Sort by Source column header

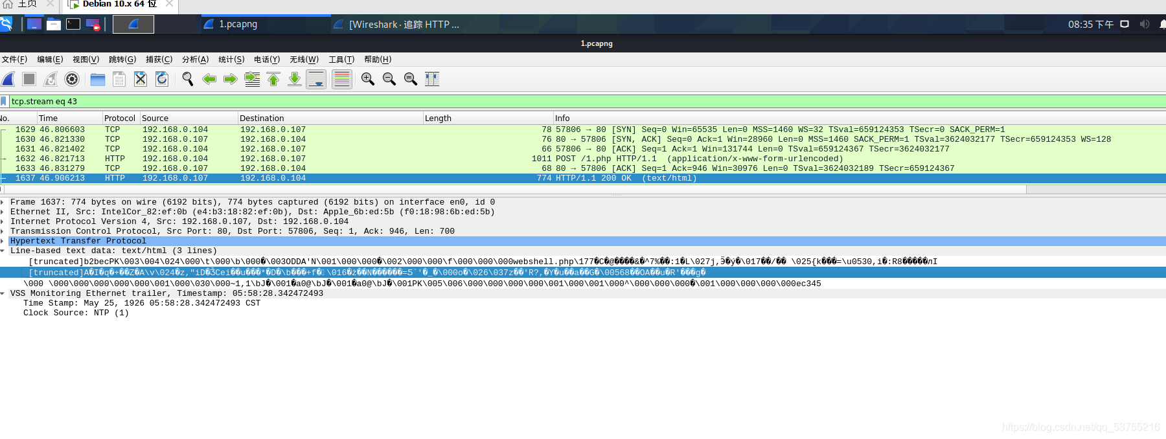(x=189, y=118)
